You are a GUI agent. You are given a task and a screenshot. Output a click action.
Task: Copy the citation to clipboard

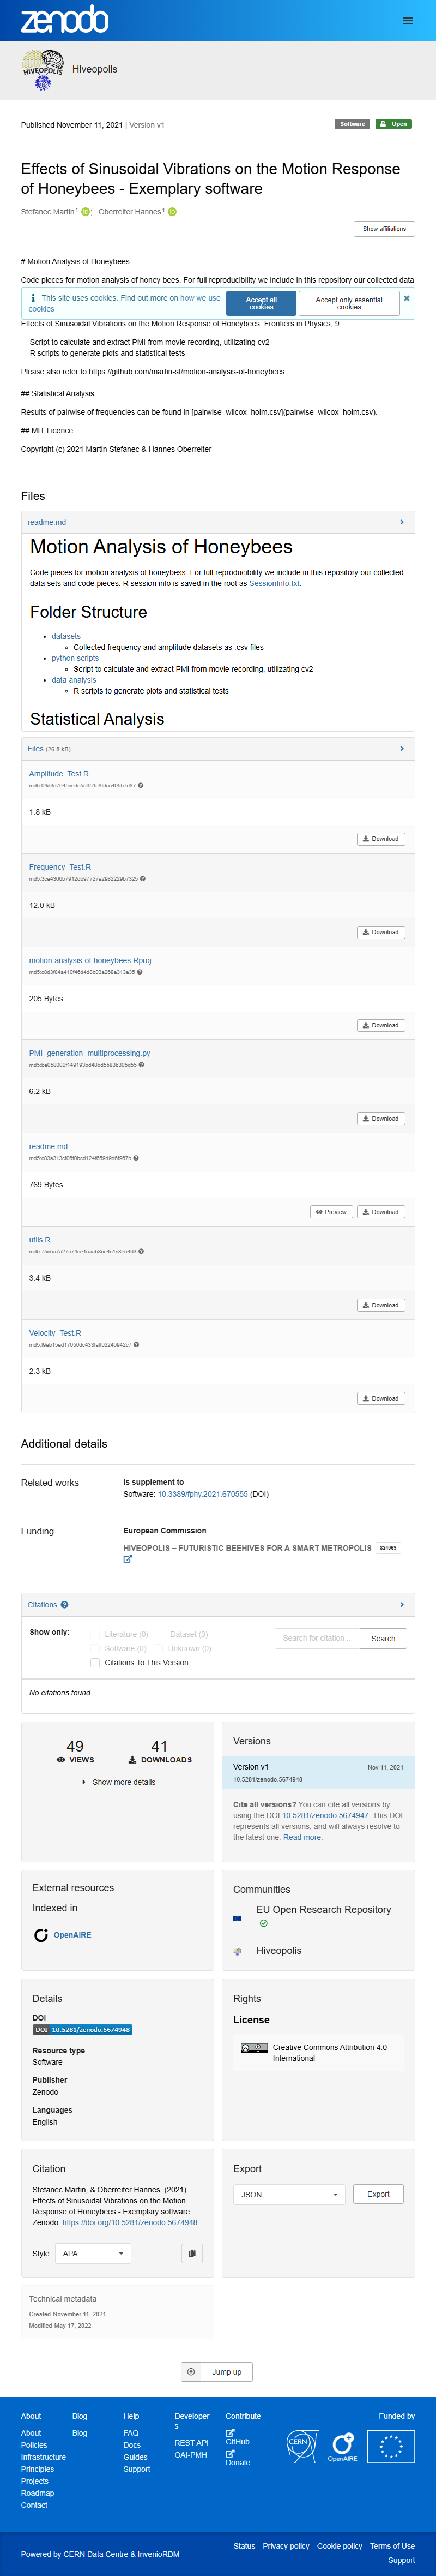(x=191, y=2253)
